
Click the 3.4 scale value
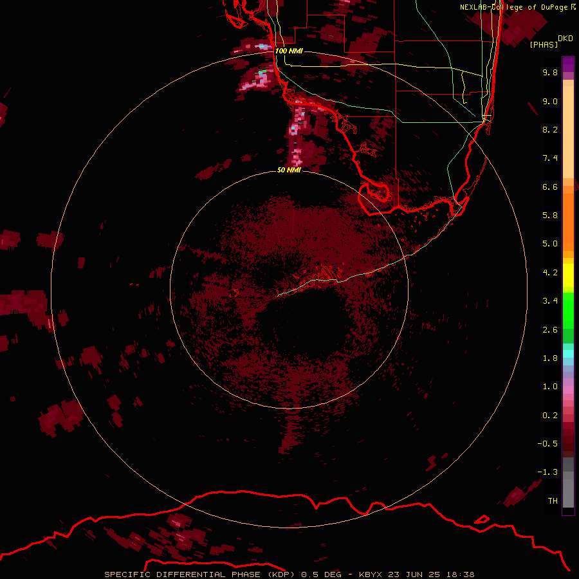550,301
